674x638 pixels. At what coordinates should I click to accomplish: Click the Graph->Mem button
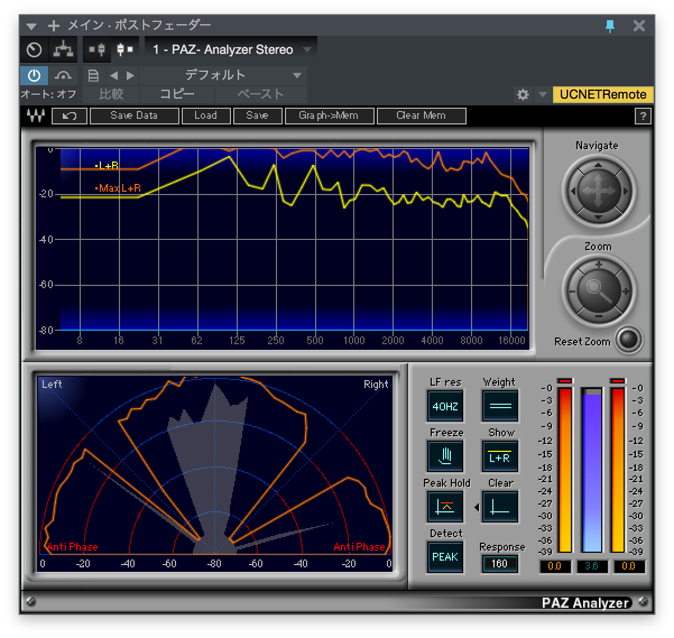tap(329, 116)
